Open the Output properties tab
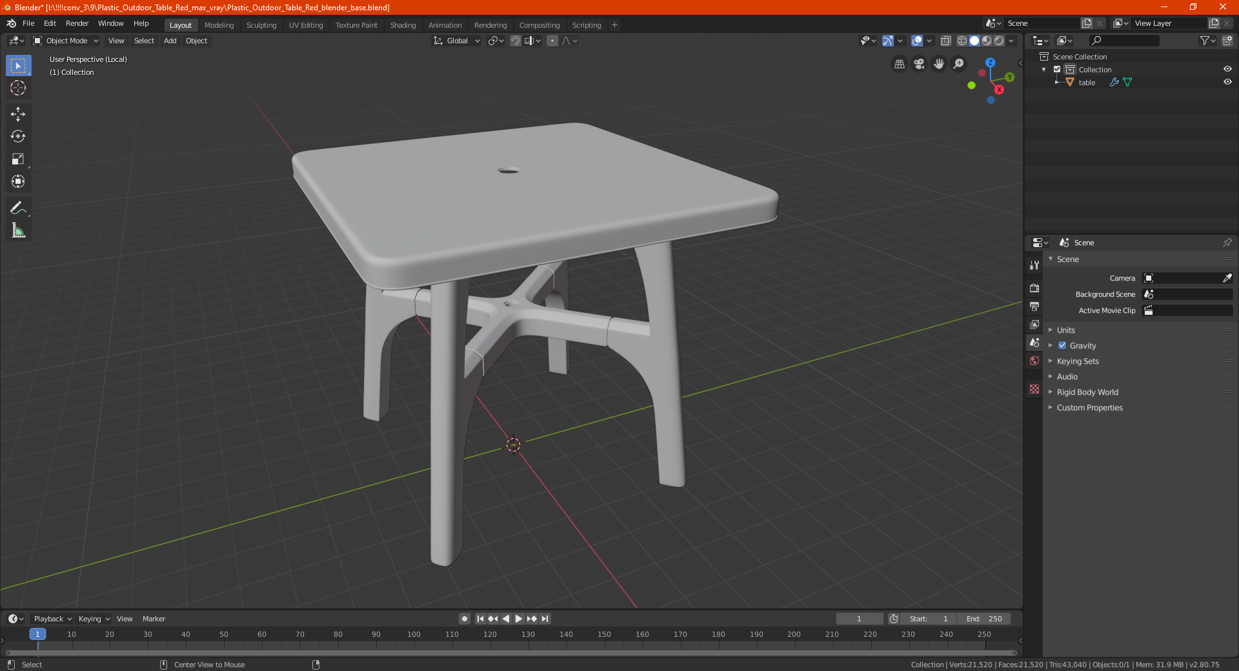 click(x=1034, y=306)
